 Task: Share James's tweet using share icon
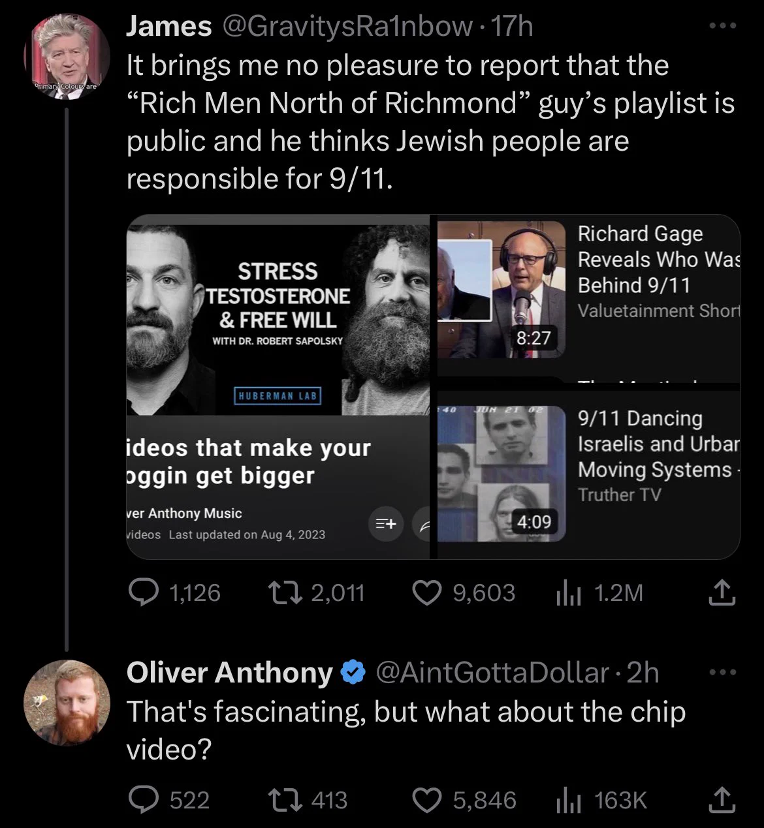(722, 592)
